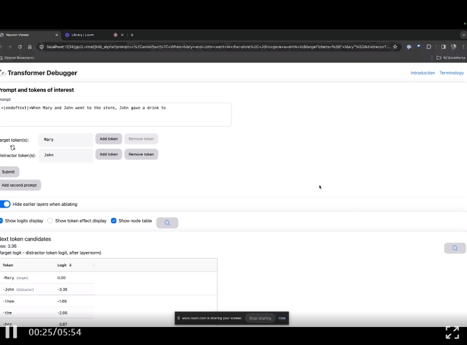467x345 pixels.
Task: Click the magnifier button beside Show node table
Action: coord(167,223)
